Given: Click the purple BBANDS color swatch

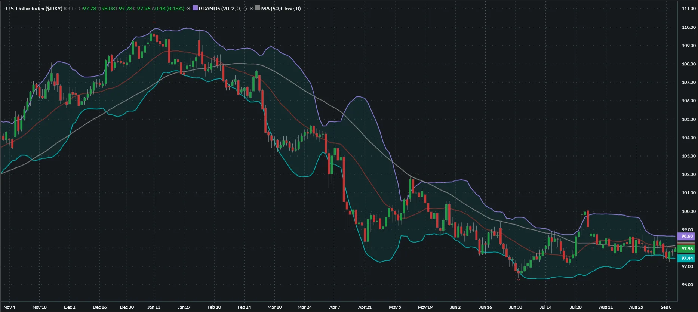Looking at the screenshot, I should coord(195,8).
